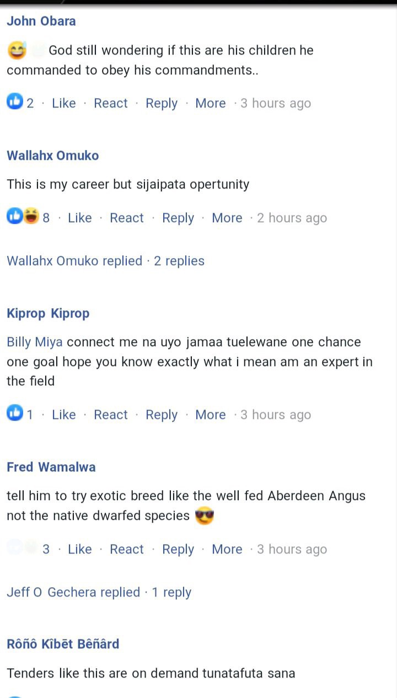Open the Kiprop Kiprop profile name
Image resolution: width=397 pixels, height=698 pixels.
pyautogui.click(x=48, y=313)
